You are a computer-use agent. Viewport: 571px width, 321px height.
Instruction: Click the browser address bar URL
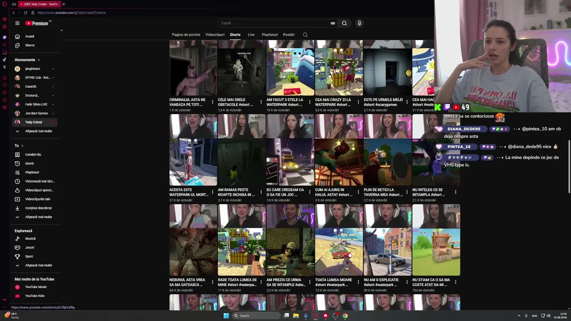[x=71, y=12]
